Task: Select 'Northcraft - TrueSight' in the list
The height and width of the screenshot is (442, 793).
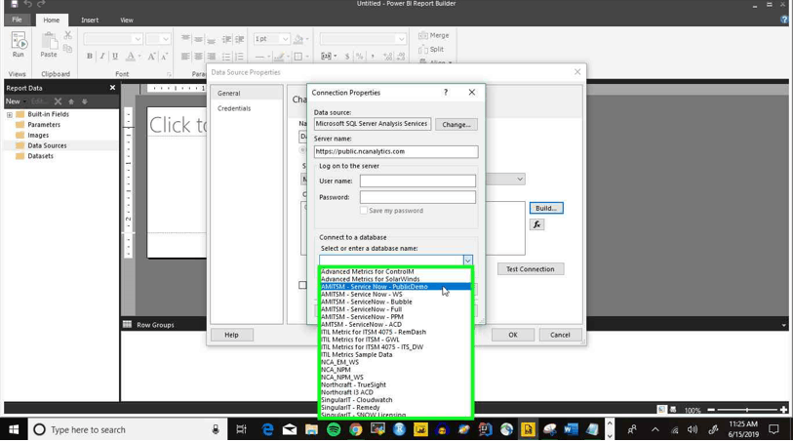Action: pos(395,384)
